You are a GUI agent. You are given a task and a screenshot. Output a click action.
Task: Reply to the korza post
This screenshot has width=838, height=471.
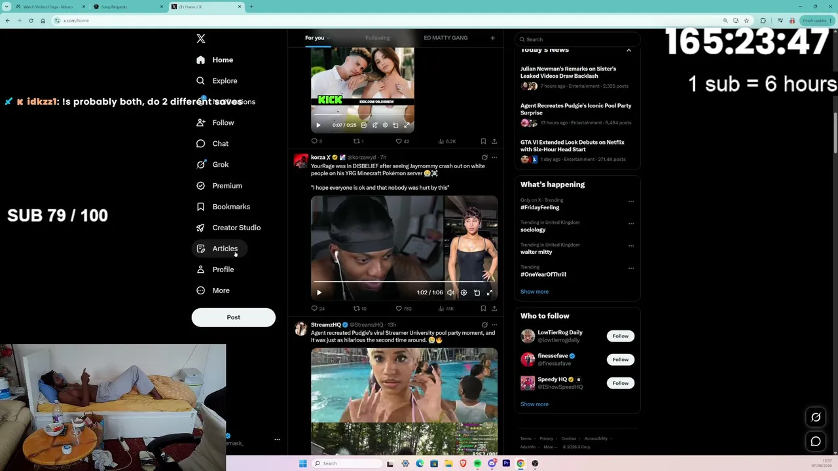318,309
